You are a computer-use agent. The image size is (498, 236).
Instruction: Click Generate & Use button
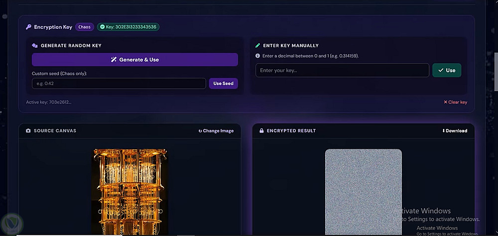pyautogui.click(x=134, y=59)
